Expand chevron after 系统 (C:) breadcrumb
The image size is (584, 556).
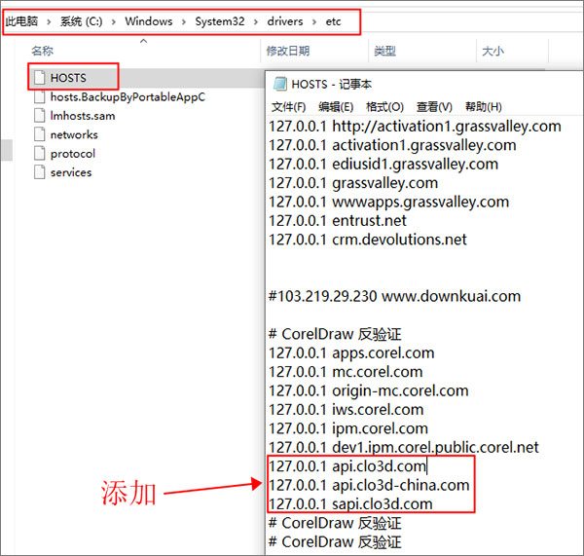click(114, 22)
